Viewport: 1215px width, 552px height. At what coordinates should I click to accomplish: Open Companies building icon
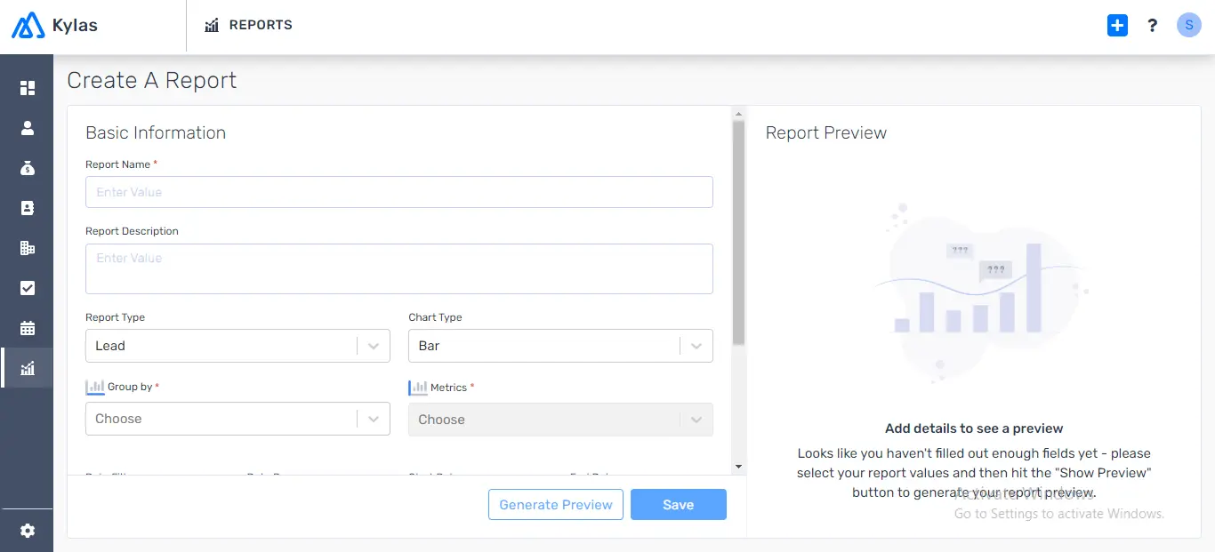point(28,248)
